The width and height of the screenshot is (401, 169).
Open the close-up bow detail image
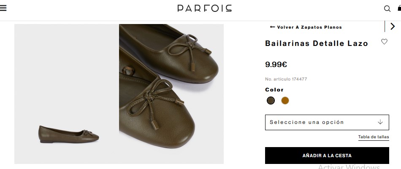[x=171, y=94]
